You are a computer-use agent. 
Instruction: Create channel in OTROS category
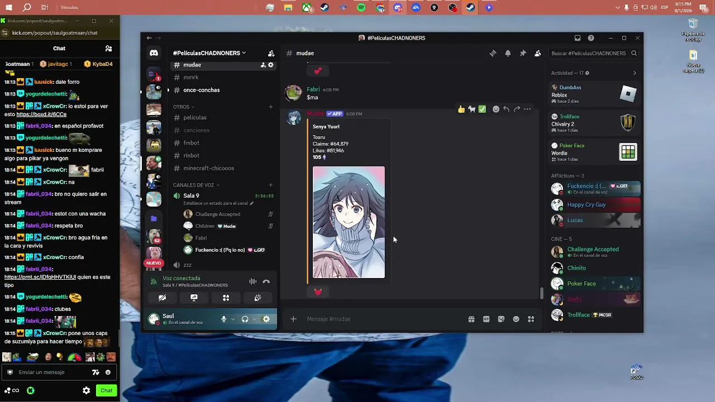[x=271, y=107]
